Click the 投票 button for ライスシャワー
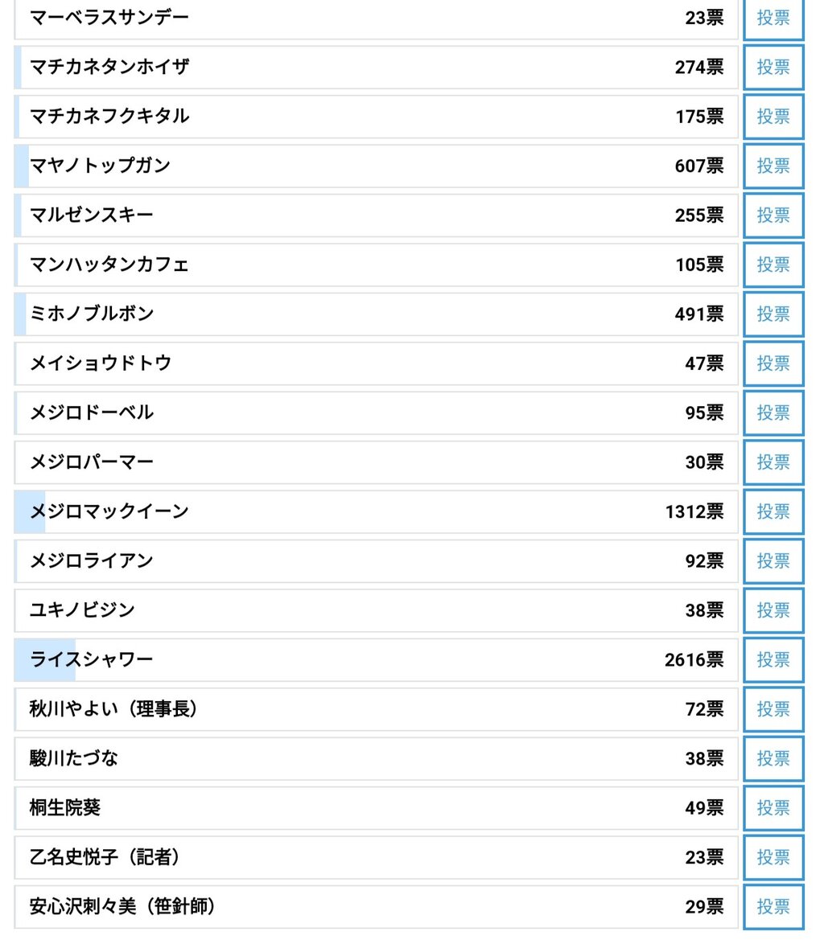 pyautogui.click(x=772, y=659)
